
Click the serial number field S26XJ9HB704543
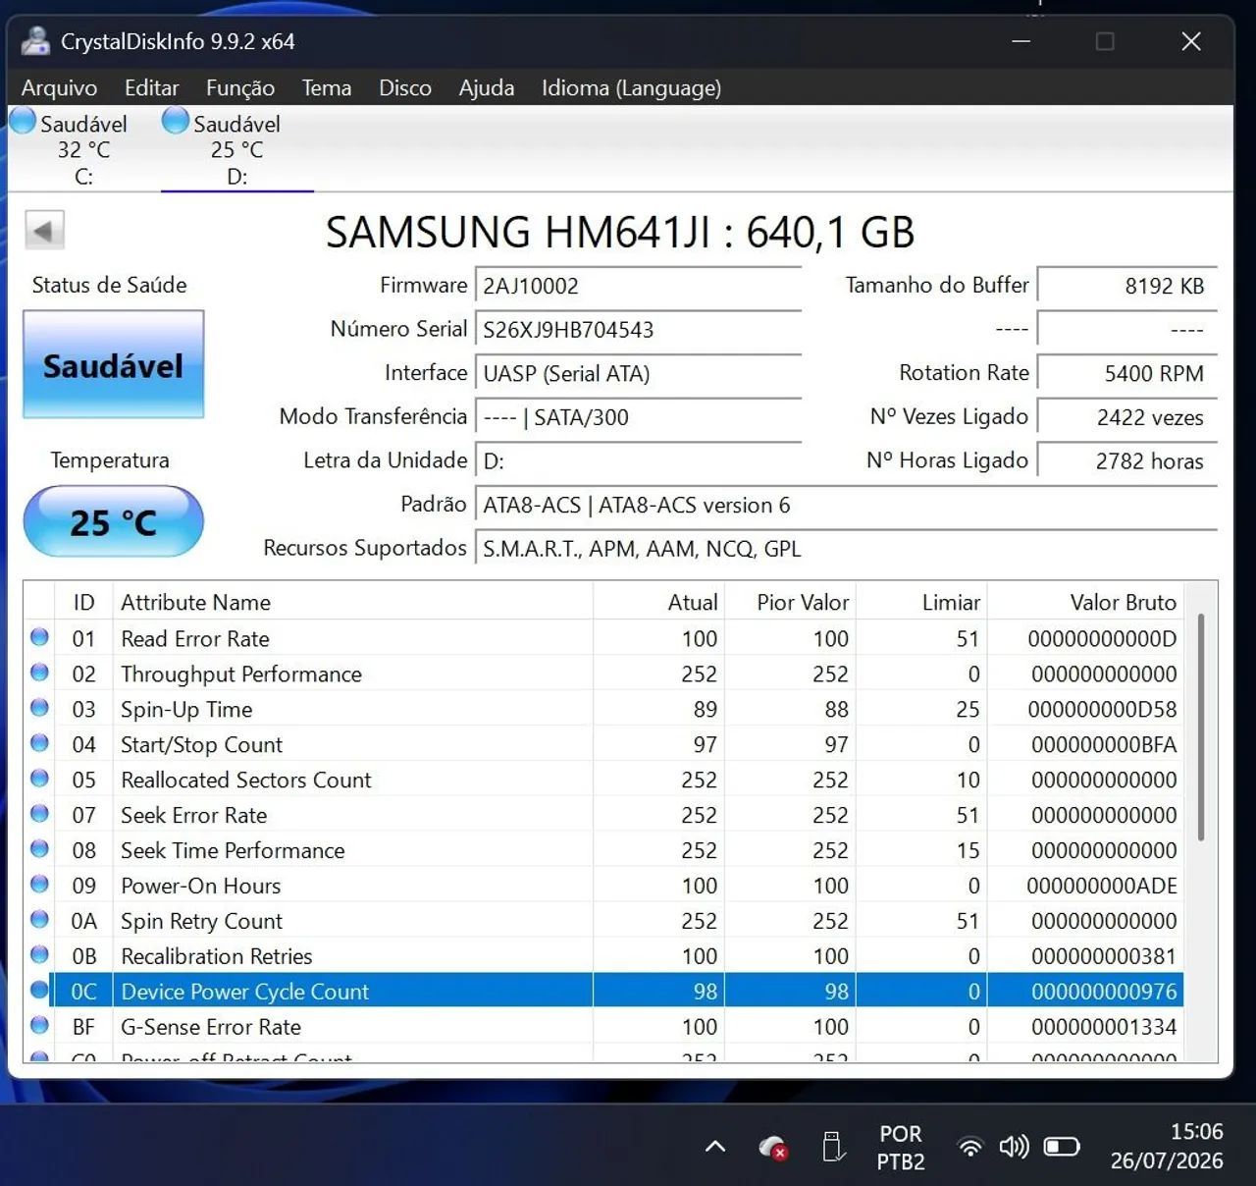click(x=638, y=329)
